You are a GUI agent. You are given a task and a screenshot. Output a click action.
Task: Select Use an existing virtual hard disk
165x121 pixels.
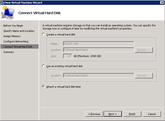[43, 66]
